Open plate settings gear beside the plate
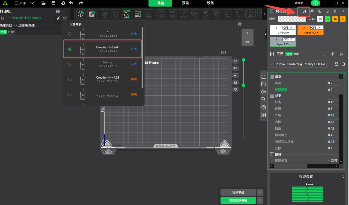The height and width of the screenshot is (205, 349). point(235,89)
